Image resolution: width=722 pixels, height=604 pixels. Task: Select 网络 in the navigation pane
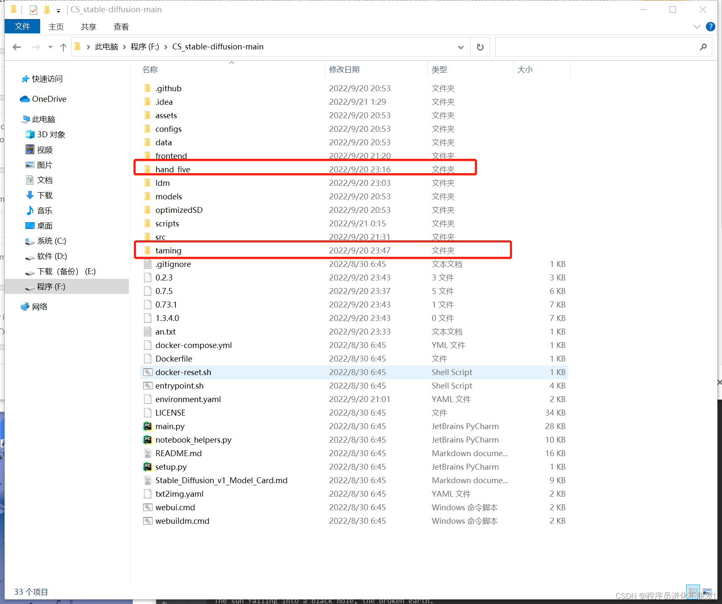(40, 307)
